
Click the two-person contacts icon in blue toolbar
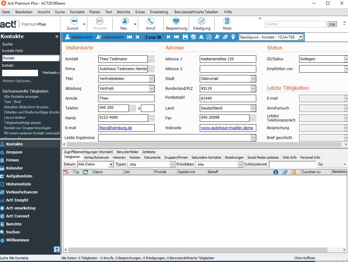pyautogui.click(x=201, y=37)
